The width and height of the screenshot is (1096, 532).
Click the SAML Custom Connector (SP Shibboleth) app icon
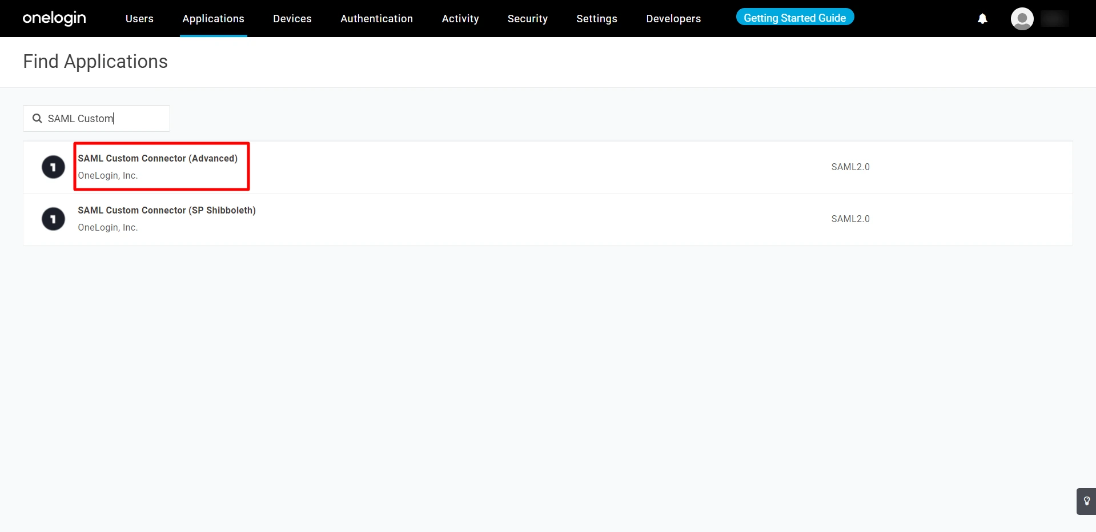pos(53,219)
